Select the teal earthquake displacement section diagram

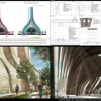coord(32,21)
